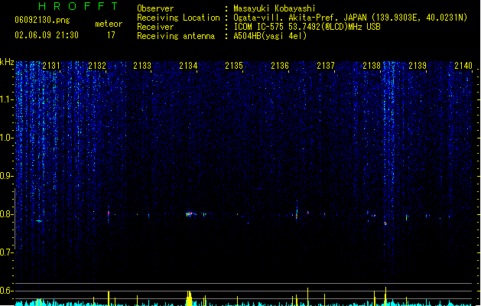Screen dimensions: 481x306
Task: Click the 2134 time marker
Action: click(x=188, y=66)
